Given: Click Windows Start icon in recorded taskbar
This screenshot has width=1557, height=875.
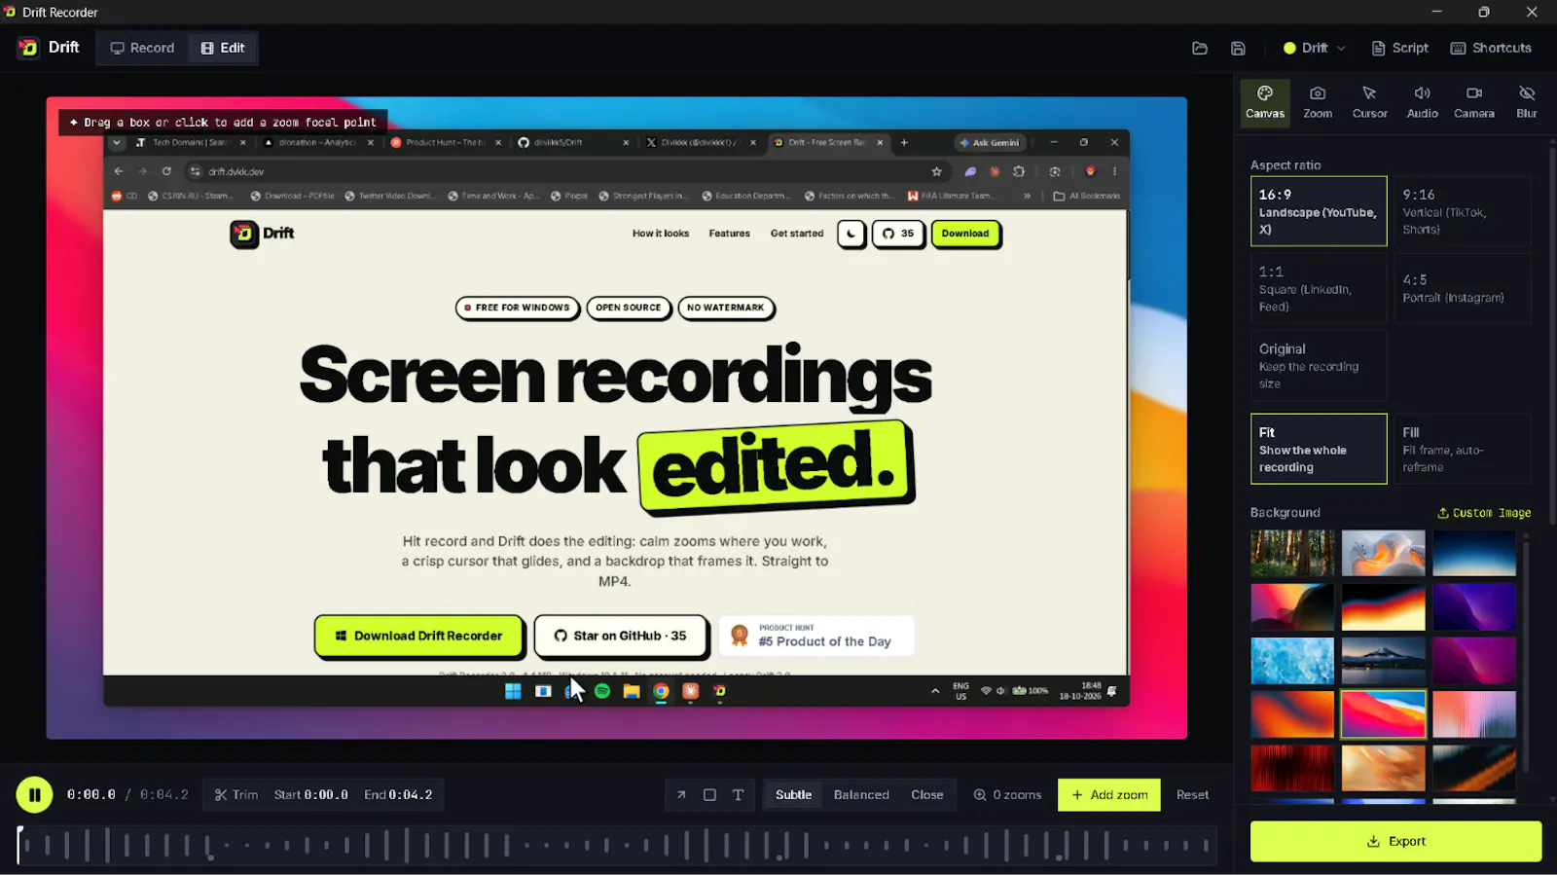Looking at the screenshot, I should [x=513, y=691].
